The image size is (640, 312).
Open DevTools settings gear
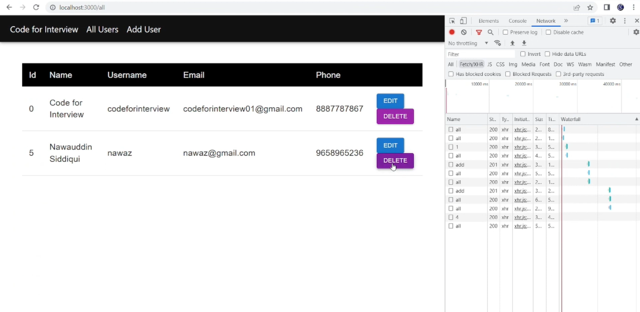613,21
